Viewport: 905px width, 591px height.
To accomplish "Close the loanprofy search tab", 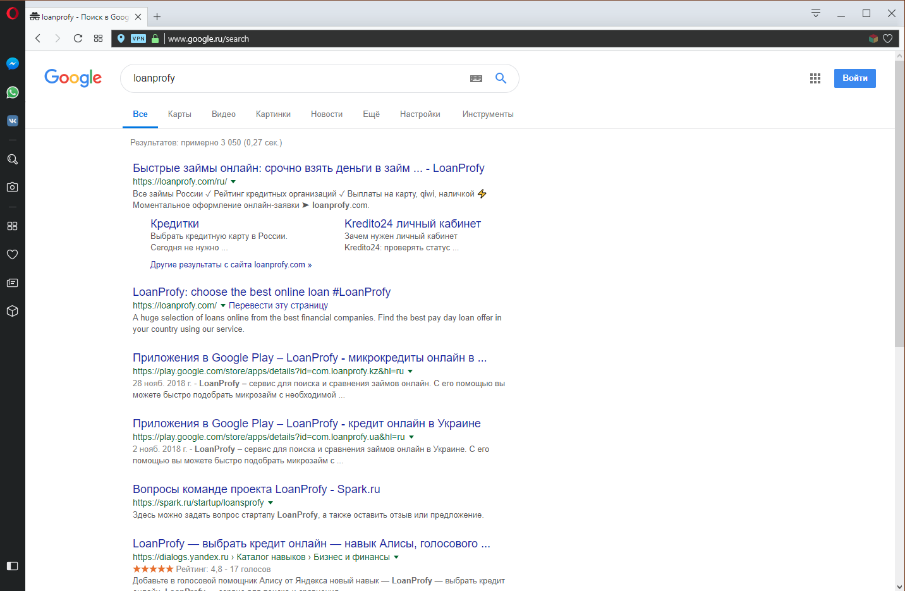I will 138,17.
